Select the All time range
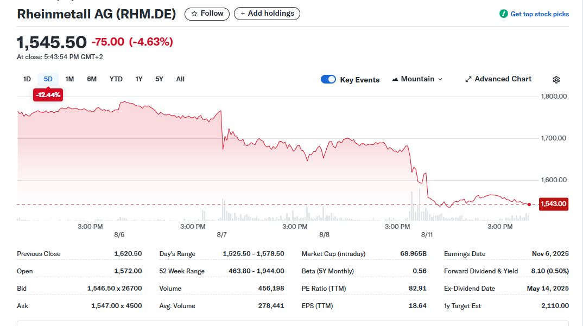Viewport: 583px width, 326px height. click(180, 79)
